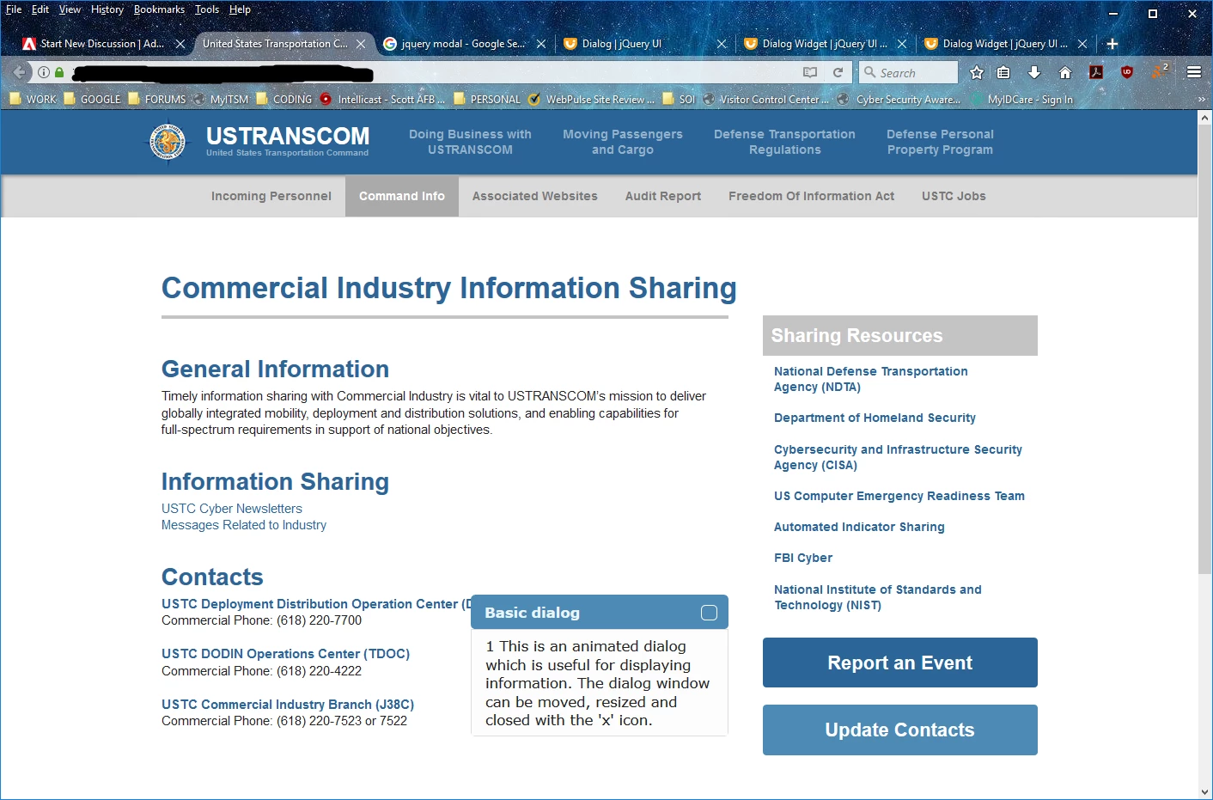The width and height of the screenshot is (1213, 800).
Task: Click the Adobe PDF toolbar icon
Action: coord(1096,72)
